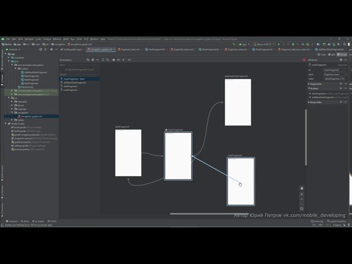Viewport: 352px width, 264px height.
Task: Click the hide project panel minus icon
Action: coord(56,50)
